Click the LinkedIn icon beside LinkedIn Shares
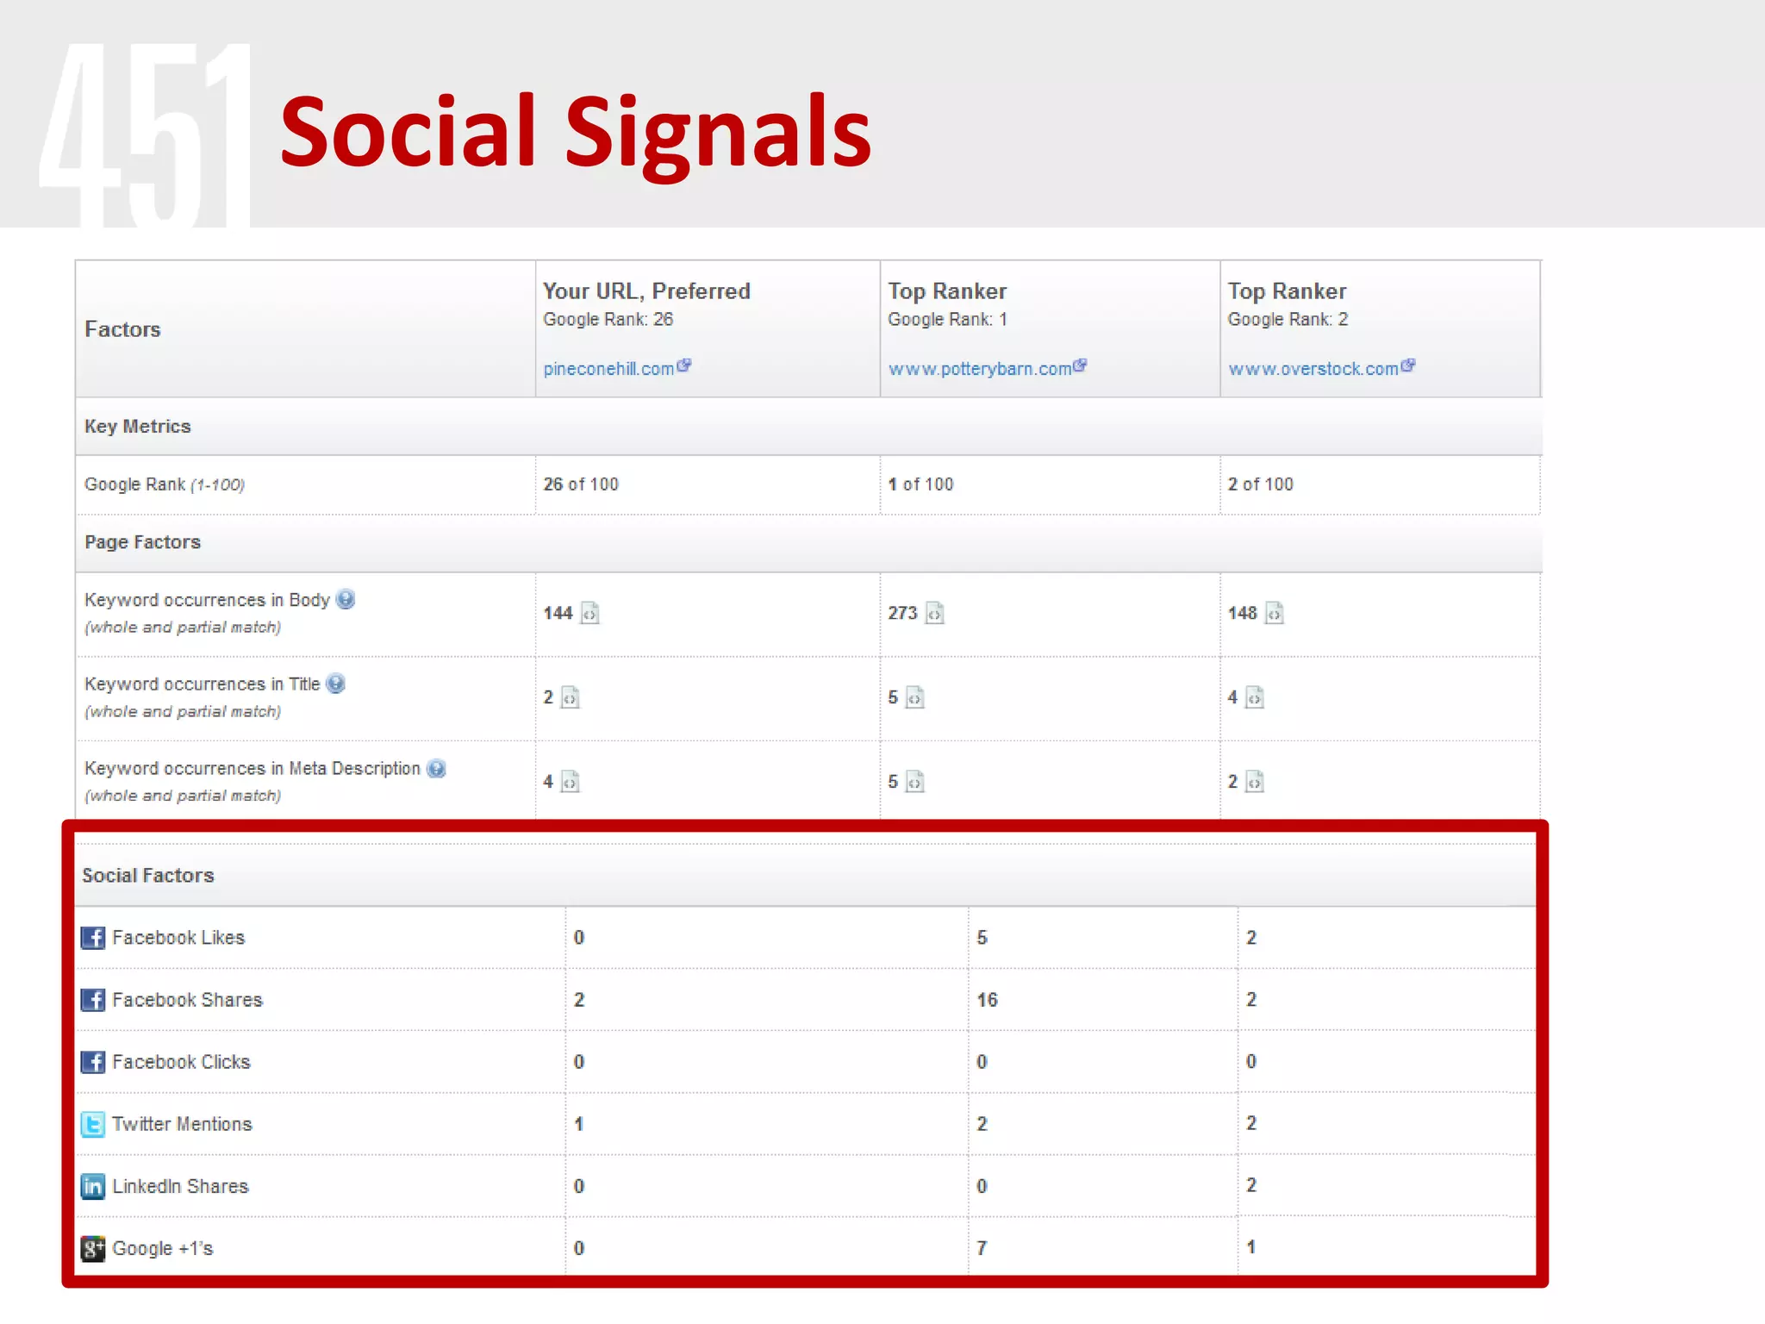Image resolution: width=1765 pixels, height=1324 pixels. point(93,1186)
